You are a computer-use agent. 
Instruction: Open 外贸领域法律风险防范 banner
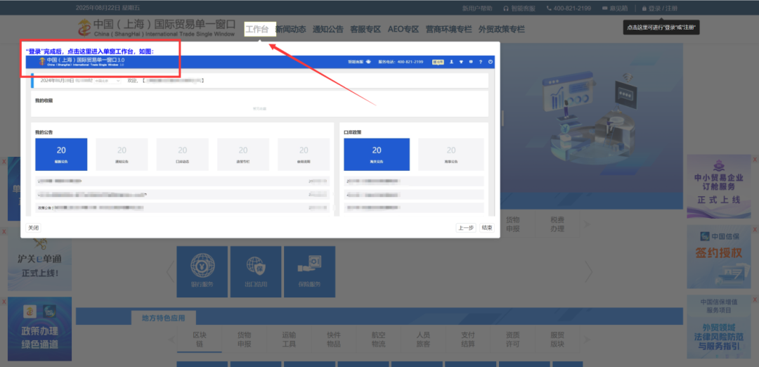(x=719, y=328)
